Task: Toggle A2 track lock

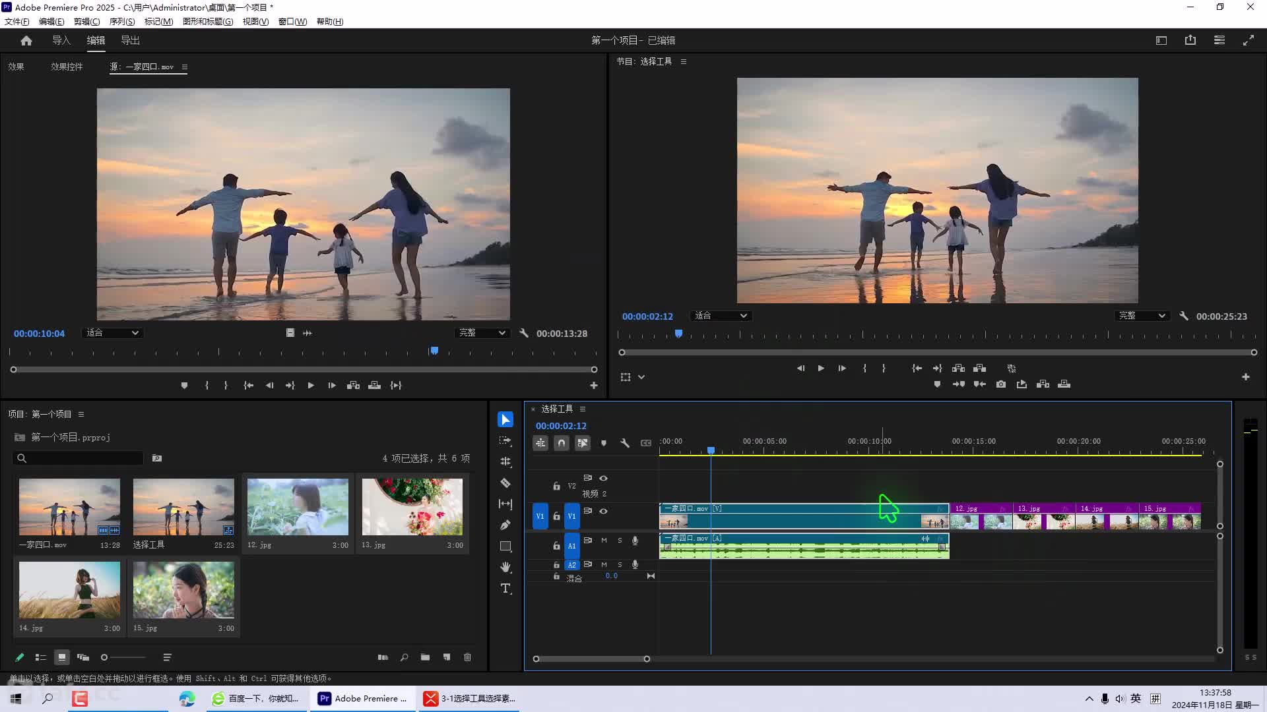Action: 556,565
